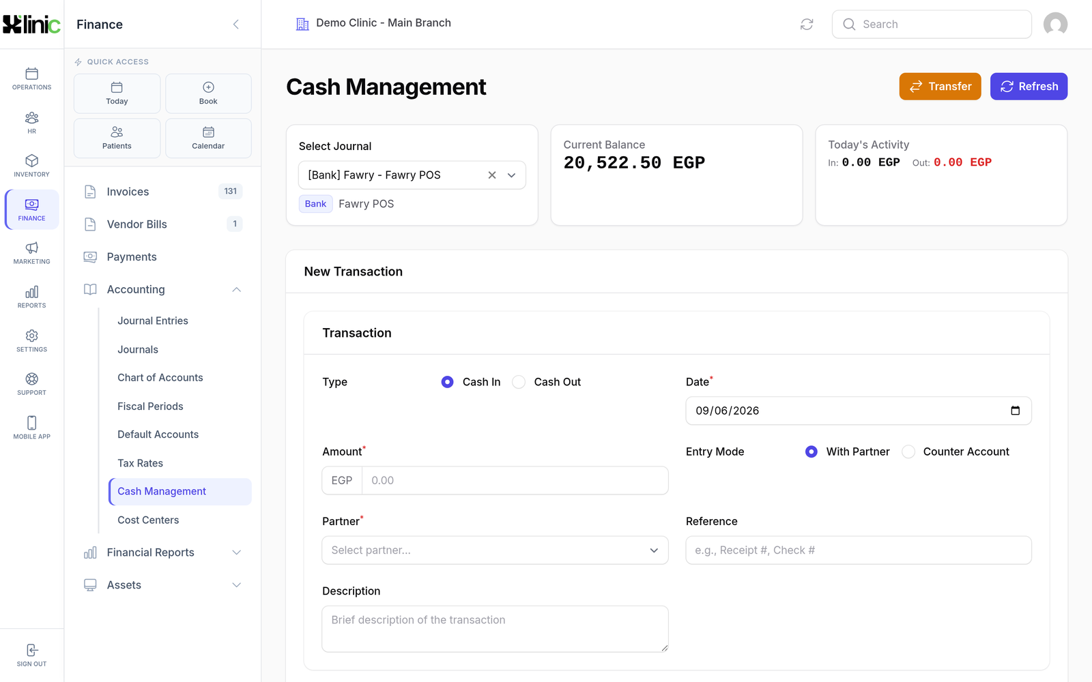Open Mobile App section

(x=31, y=428)
